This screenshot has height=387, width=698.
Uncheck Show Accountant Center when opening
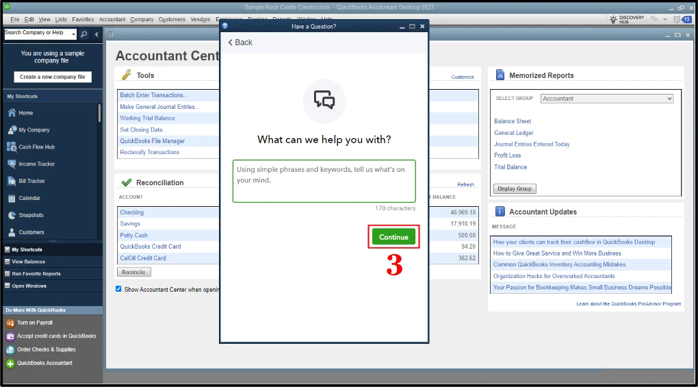click(118, 289)
